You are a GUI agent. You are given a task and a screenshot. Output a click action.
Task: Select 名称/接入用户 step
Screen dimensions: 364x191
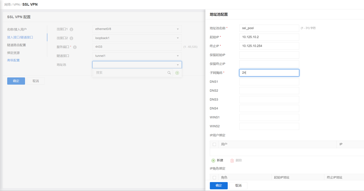point(17,30)
